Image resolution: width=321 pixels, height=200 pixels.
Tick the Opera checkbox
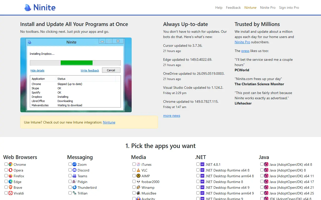click(x=6, y=170)
